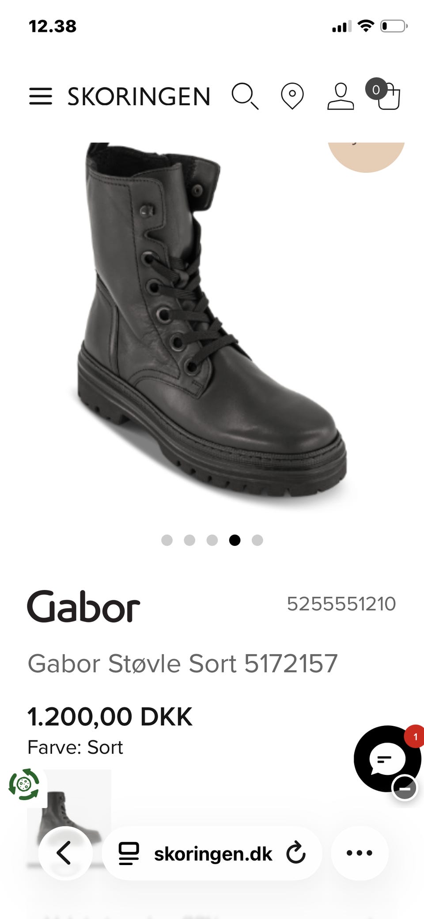
Task: Open the store locator pin icon
Action: (292, 96)
